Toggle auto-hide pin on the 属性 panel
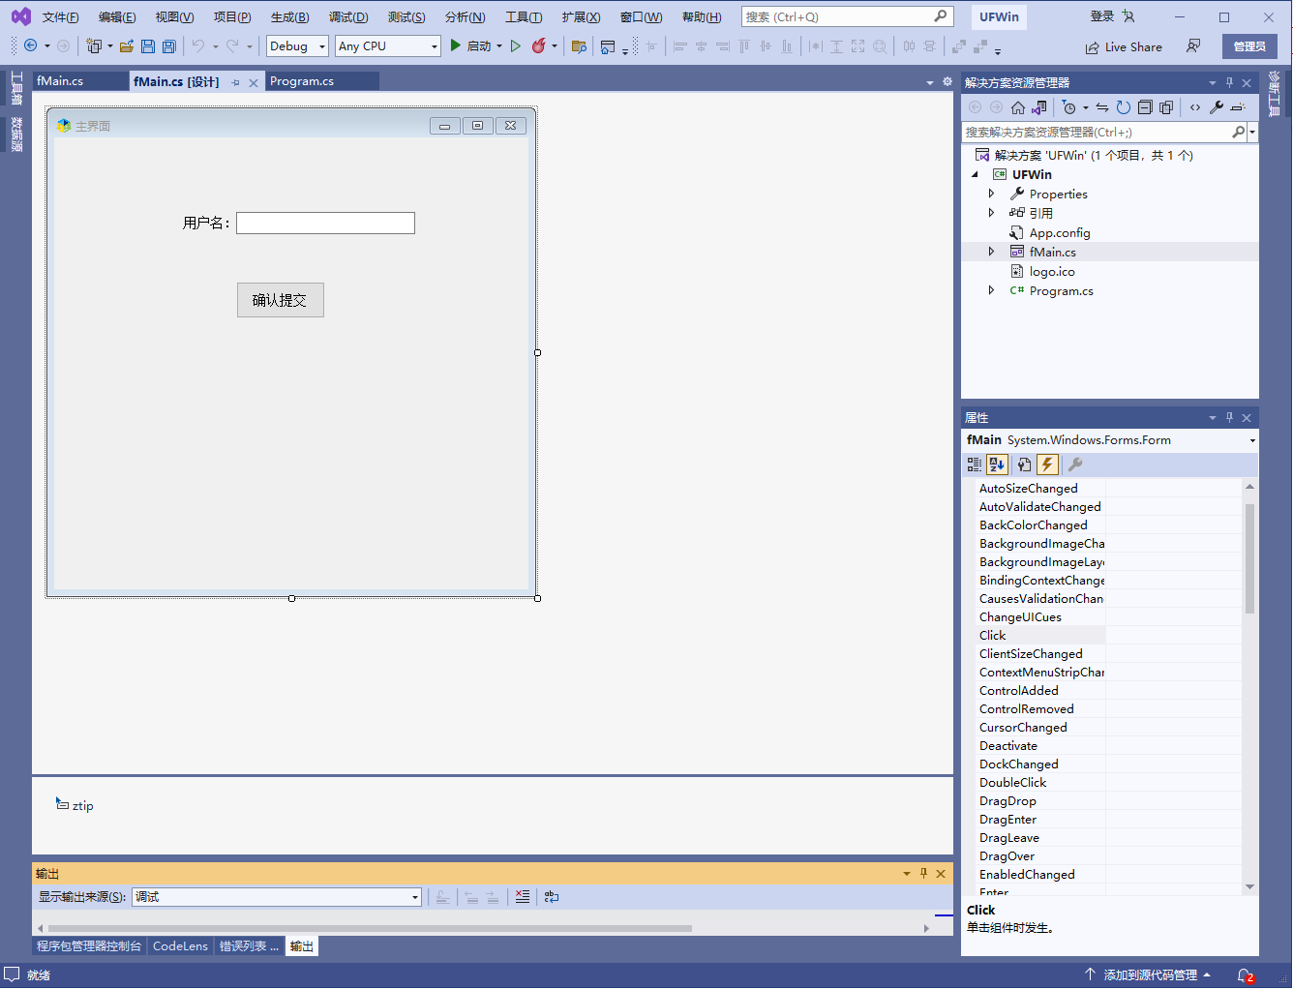The height and width of the screenshot is (989, 1293). tap(1229, 417)
